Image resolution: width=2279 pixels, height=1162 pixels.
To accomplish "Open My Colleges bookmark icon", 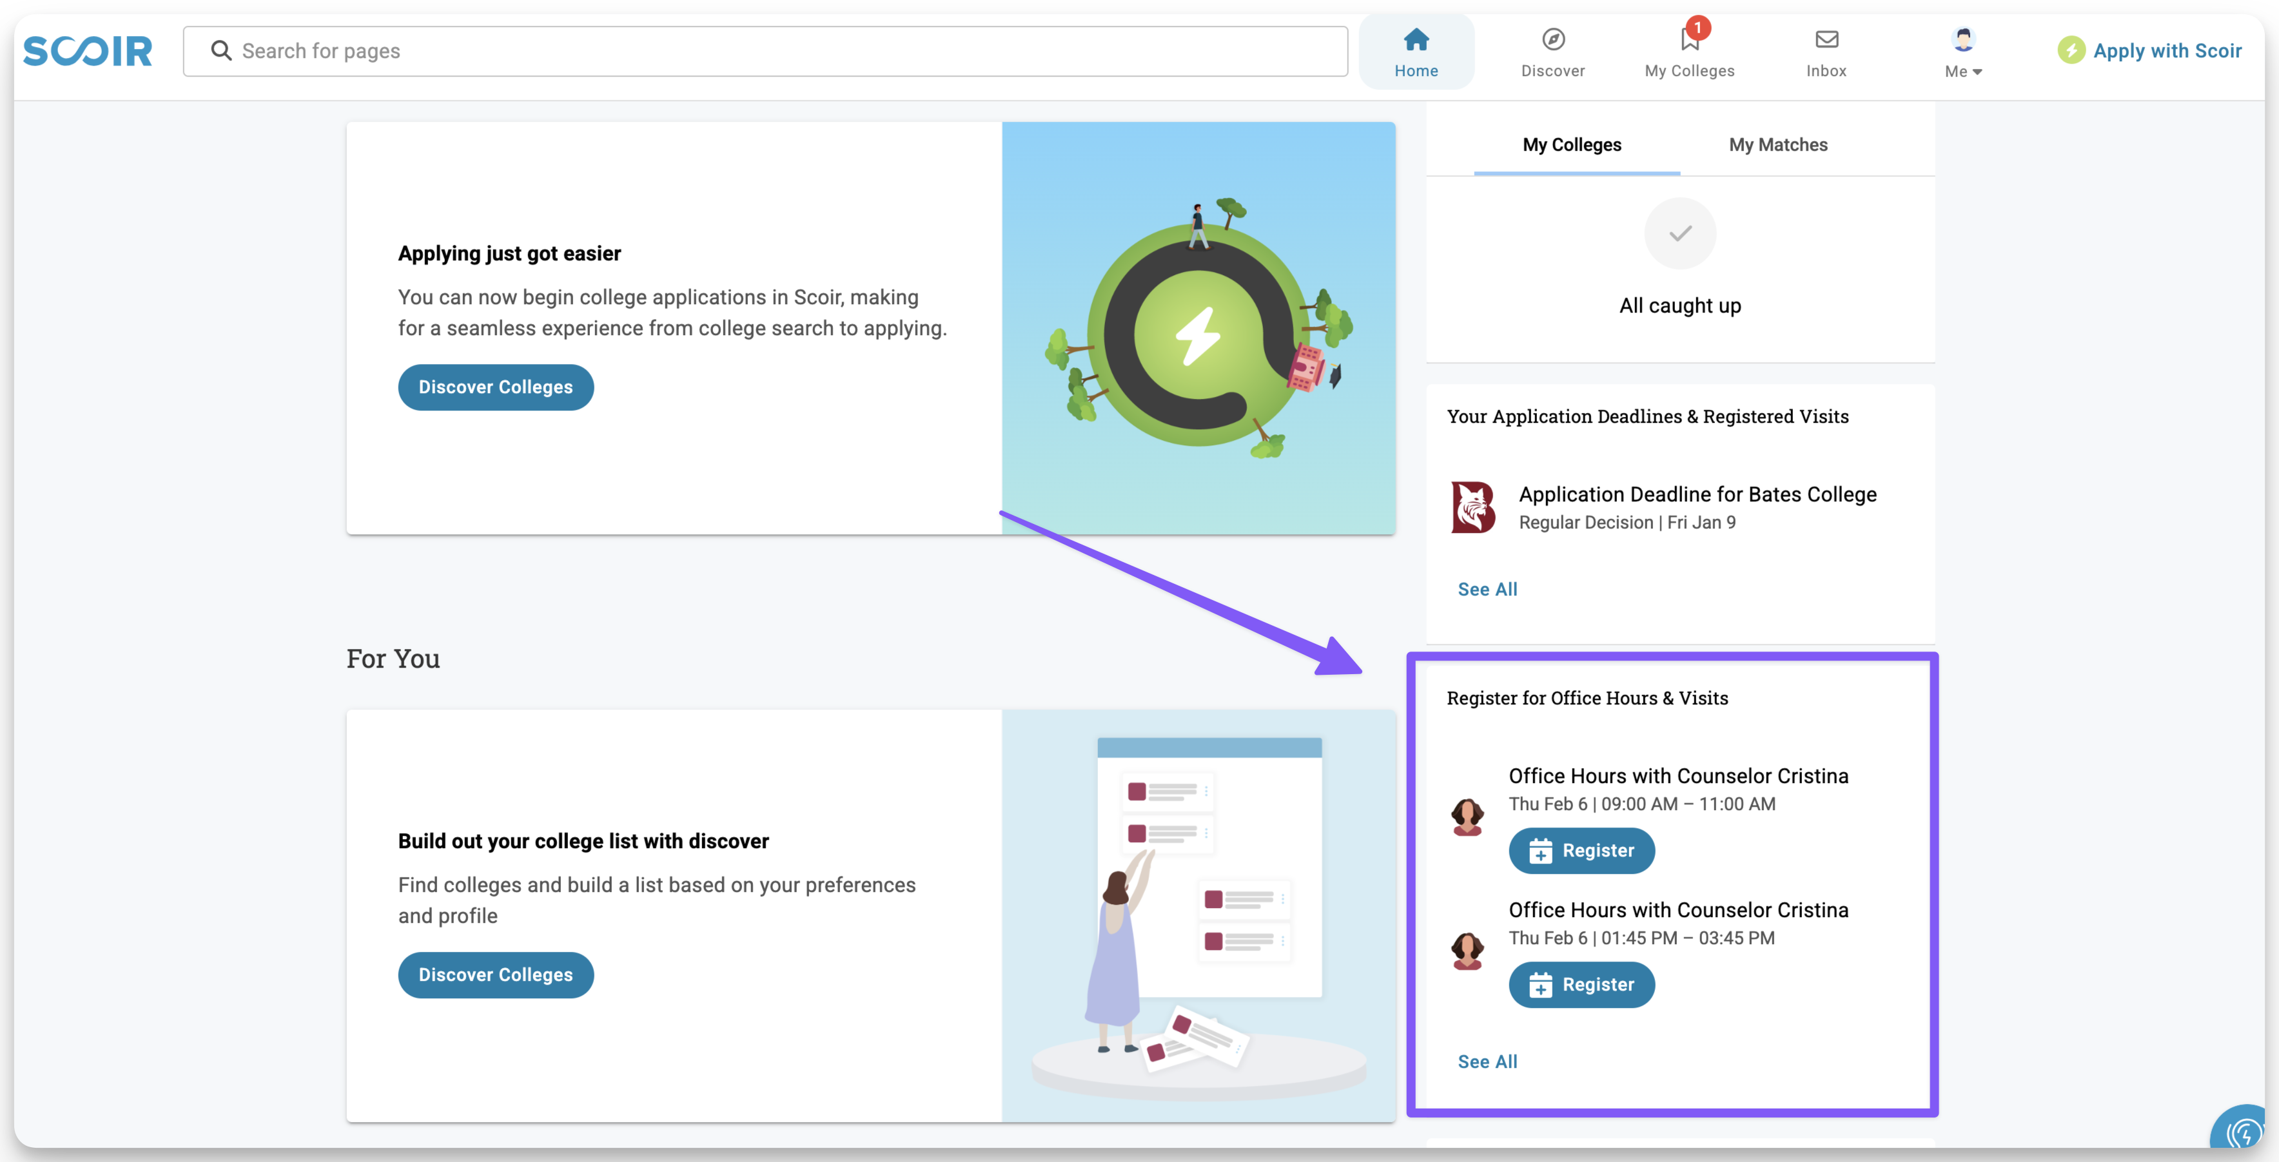I will point(1689,40).
